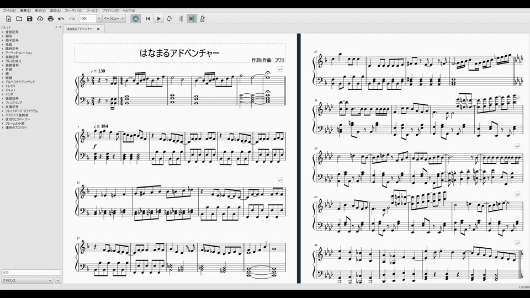Open the 表示 menu
The height and width of the screenshot is (298, 530).
click(40, 10)
